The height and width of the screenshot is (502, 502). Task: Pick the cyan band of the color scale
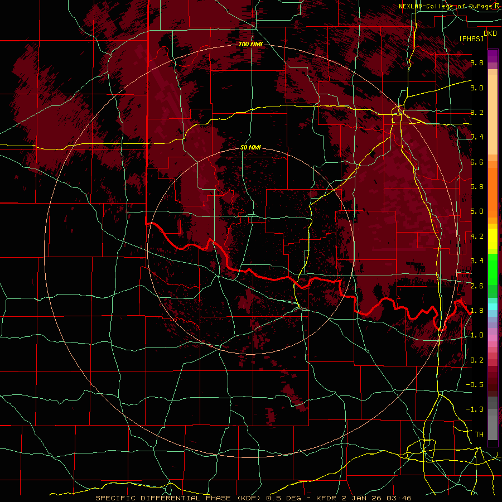pos(493,306)
